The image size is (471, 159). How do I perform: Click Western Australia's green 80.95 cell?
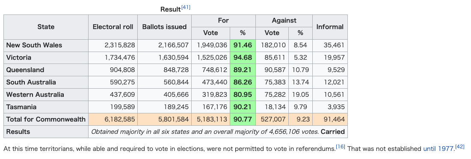tap(243, 95)
